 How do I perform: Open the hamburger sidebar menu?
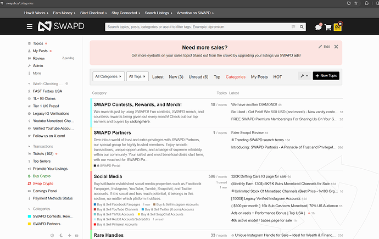coord(30,26)
